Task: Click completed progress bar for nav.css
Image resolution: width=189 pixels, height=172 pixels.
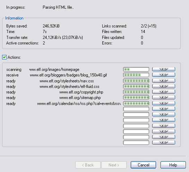Action: pos(136,81)
